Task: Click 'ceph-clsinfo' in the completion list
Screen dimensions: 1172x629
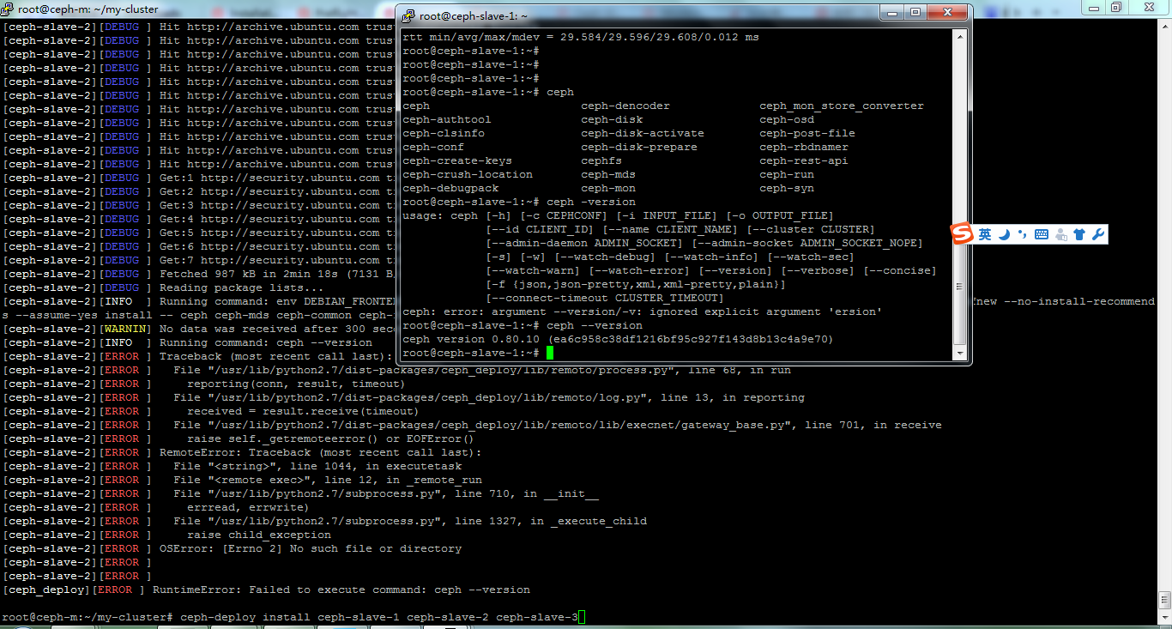Action: pos(444,133)
